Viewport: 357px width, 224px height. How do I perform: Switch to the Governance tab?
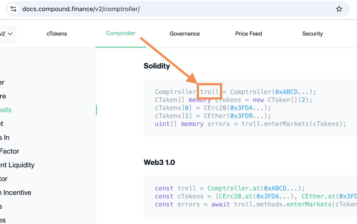pos(185,34)
